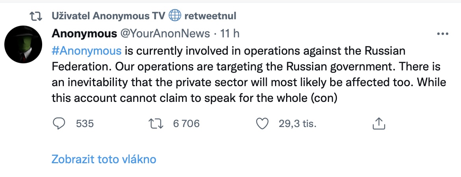Screen dimensions: 461x177
Task: Open the 'Uživatel Anonymous TV' retweeter profile
Action: coord(109,16)
